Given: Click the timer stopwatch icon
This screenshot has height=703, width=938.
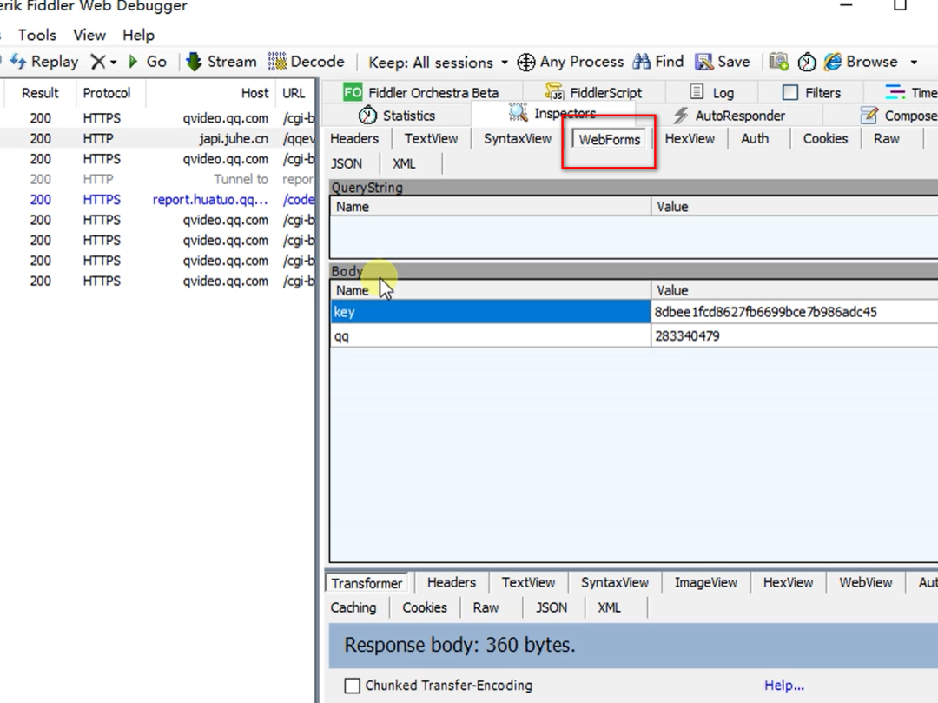Looking at the screenshot, I should [806, 63].
